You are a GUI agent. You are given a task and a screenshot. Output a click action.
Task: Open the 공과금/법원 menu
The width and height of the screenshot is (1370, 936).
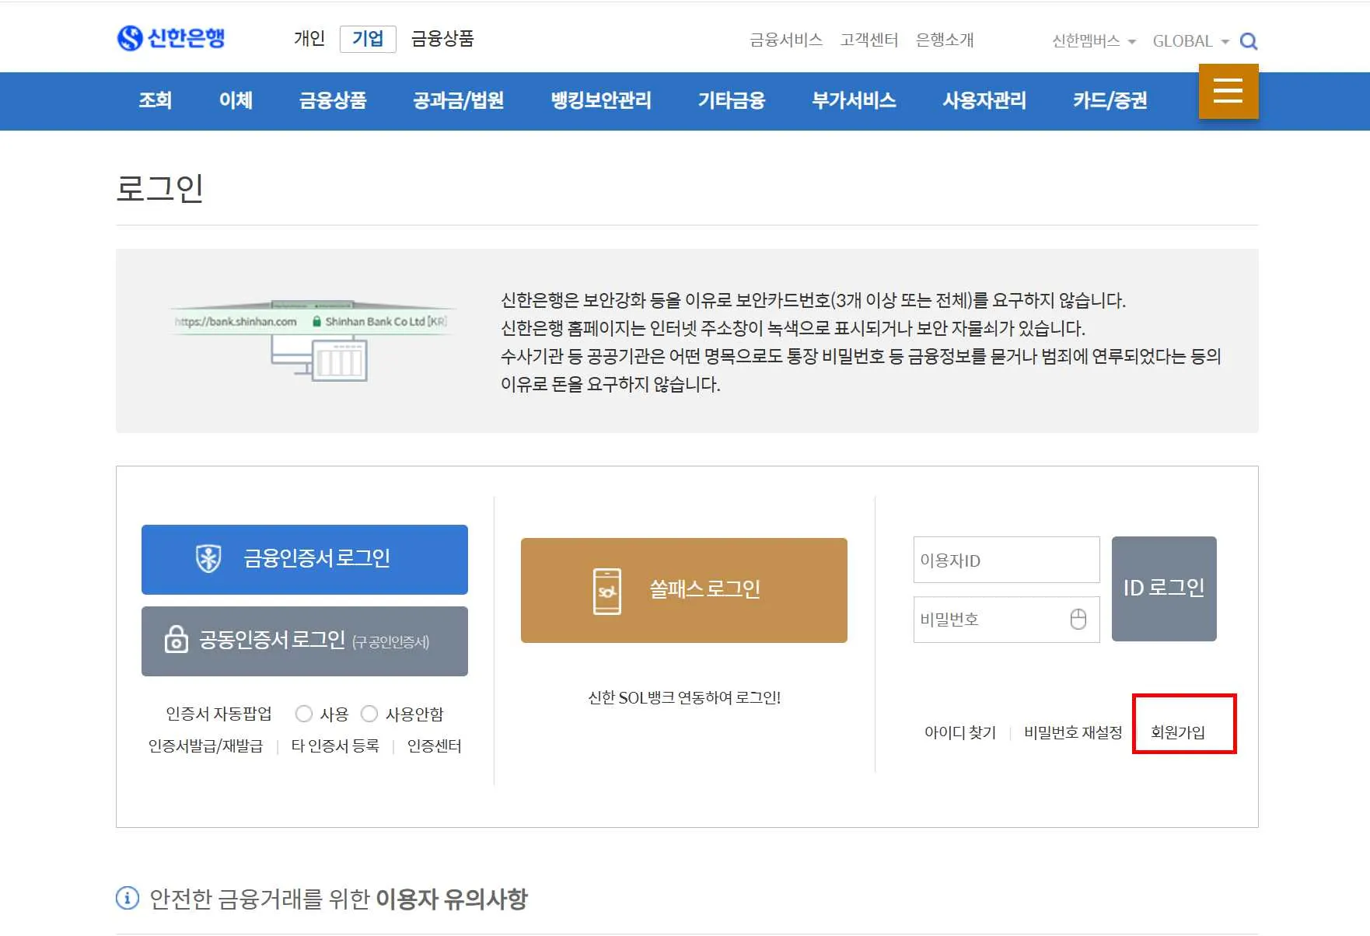coord(459,100)
